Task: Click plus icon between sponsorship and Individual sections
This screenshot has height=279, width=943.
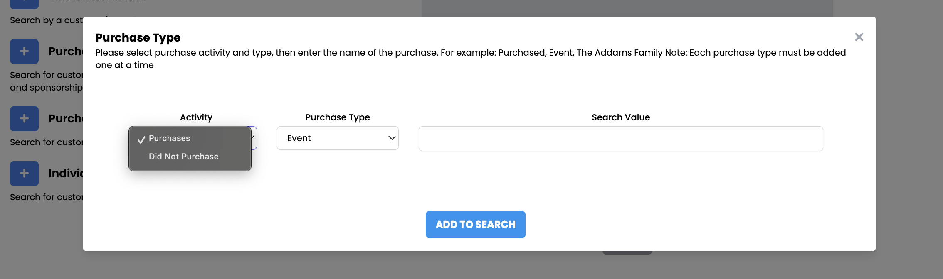Action: [24, 119]
